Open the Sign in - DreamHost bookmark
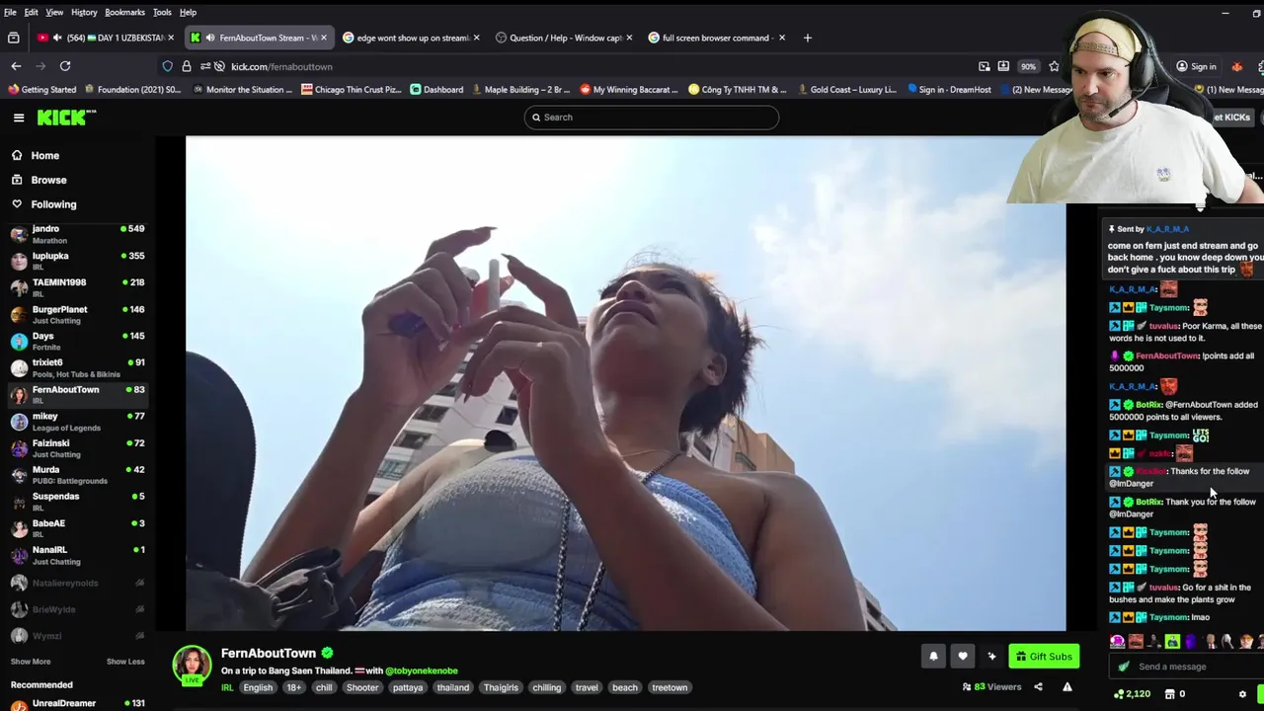1264x711 pixels. [x=947, y=89]
